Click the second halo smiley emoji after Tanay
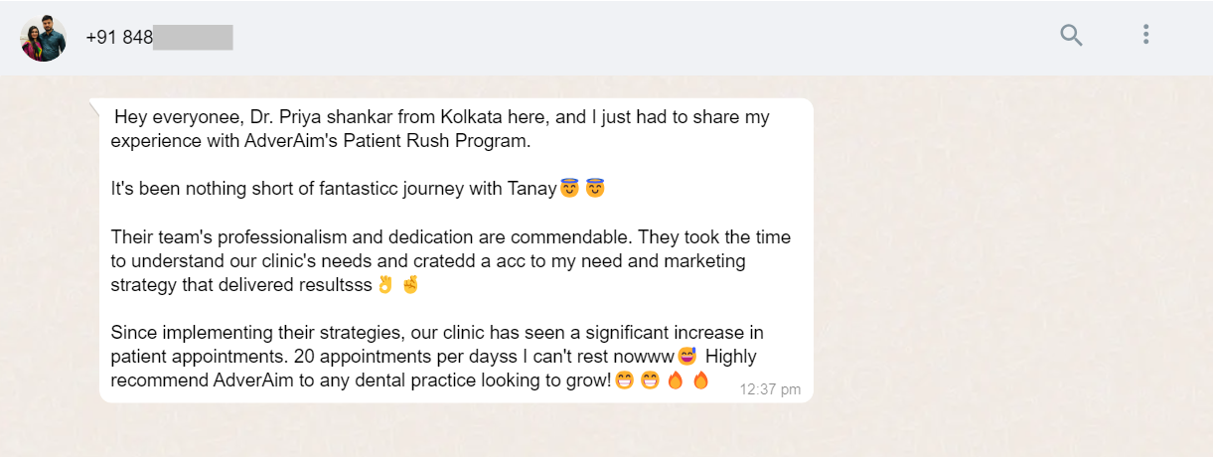Screen dimensions: 1213x457 click(595, 189)
